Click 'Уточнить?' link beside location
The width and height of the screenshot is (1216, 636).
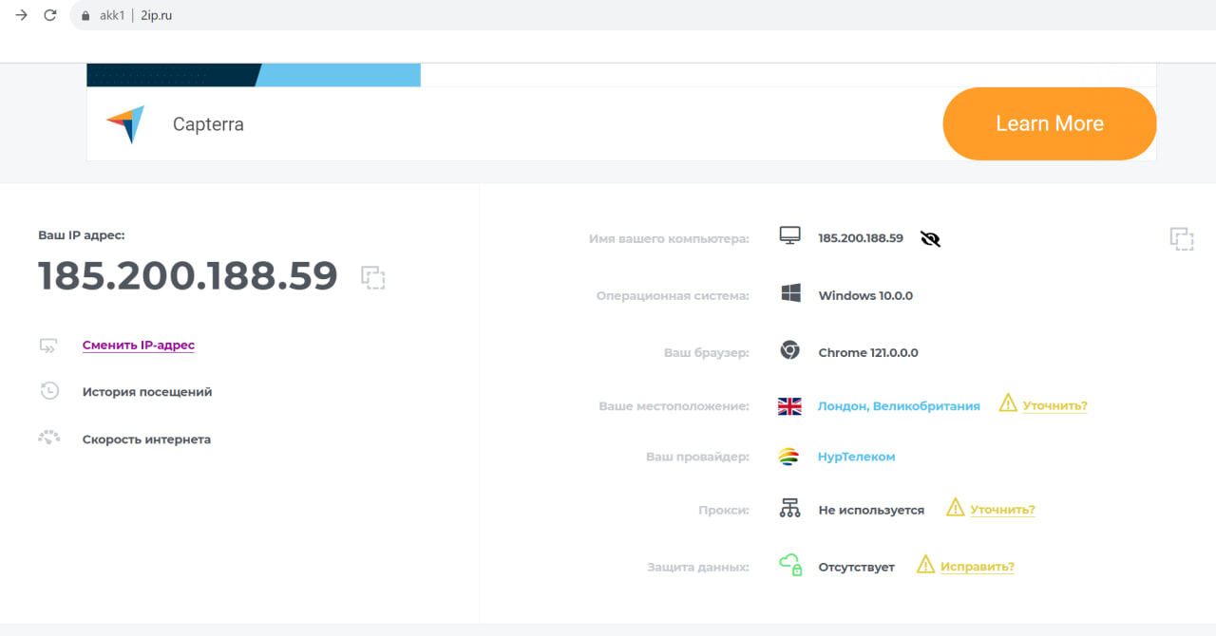[x=1054, y=405]
